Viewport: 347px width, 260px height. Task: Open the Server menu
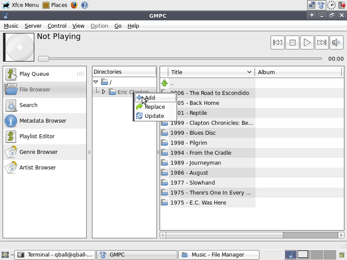[33, 26]
